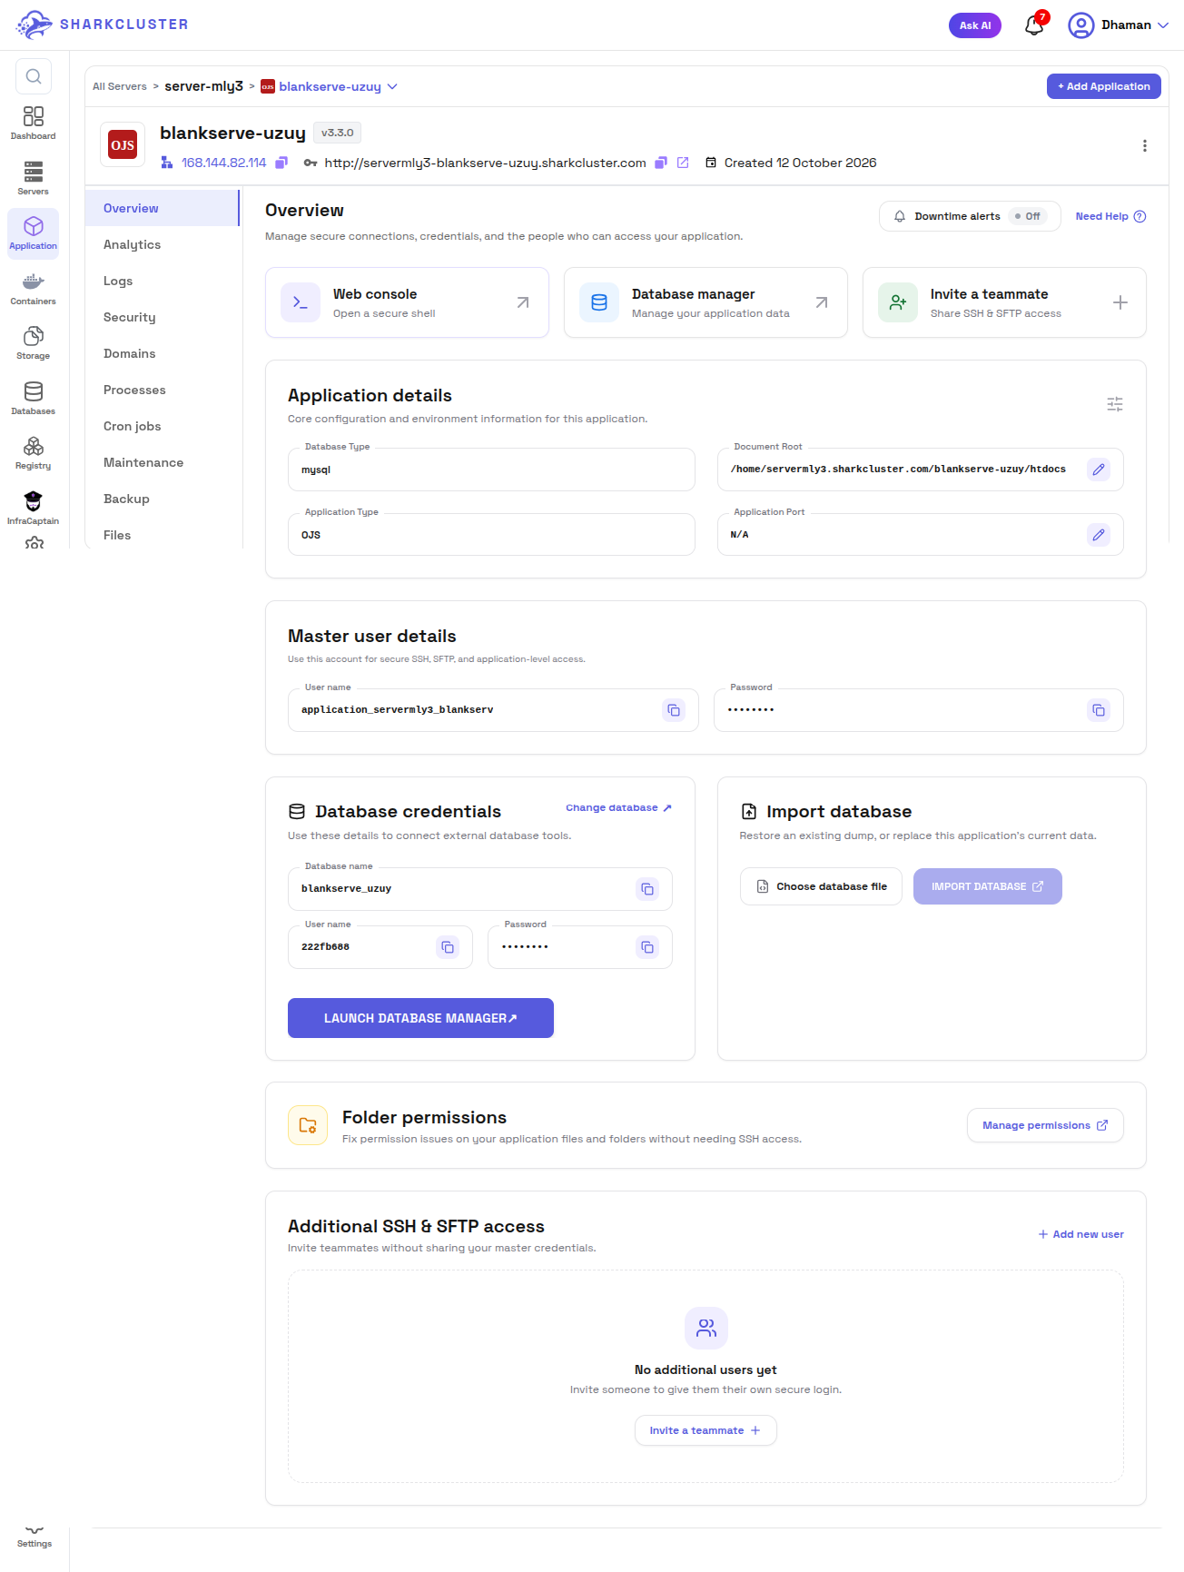This screenshot has height=1572, width=1184.
Task: Copy the application URL
Action: (661, 163)
